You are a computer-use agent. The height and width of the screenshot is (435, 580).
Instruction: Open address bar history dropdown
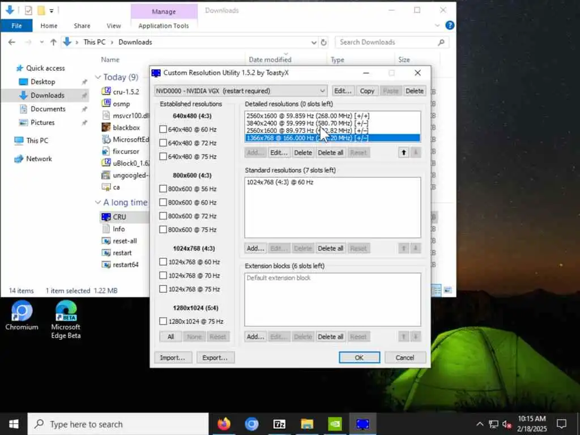(314, 42)
